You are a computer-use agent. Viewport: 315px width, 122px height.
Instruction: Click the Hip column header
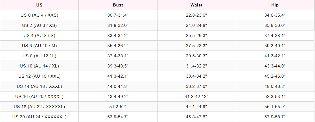(x=275, y=5)
